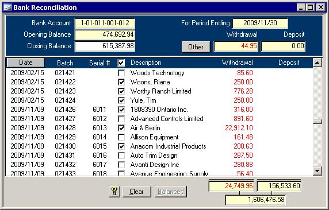Check the Auto Trim Design checkbox
Image resolution: width=329 pixels, height=210 pixels.
(121, 155)
